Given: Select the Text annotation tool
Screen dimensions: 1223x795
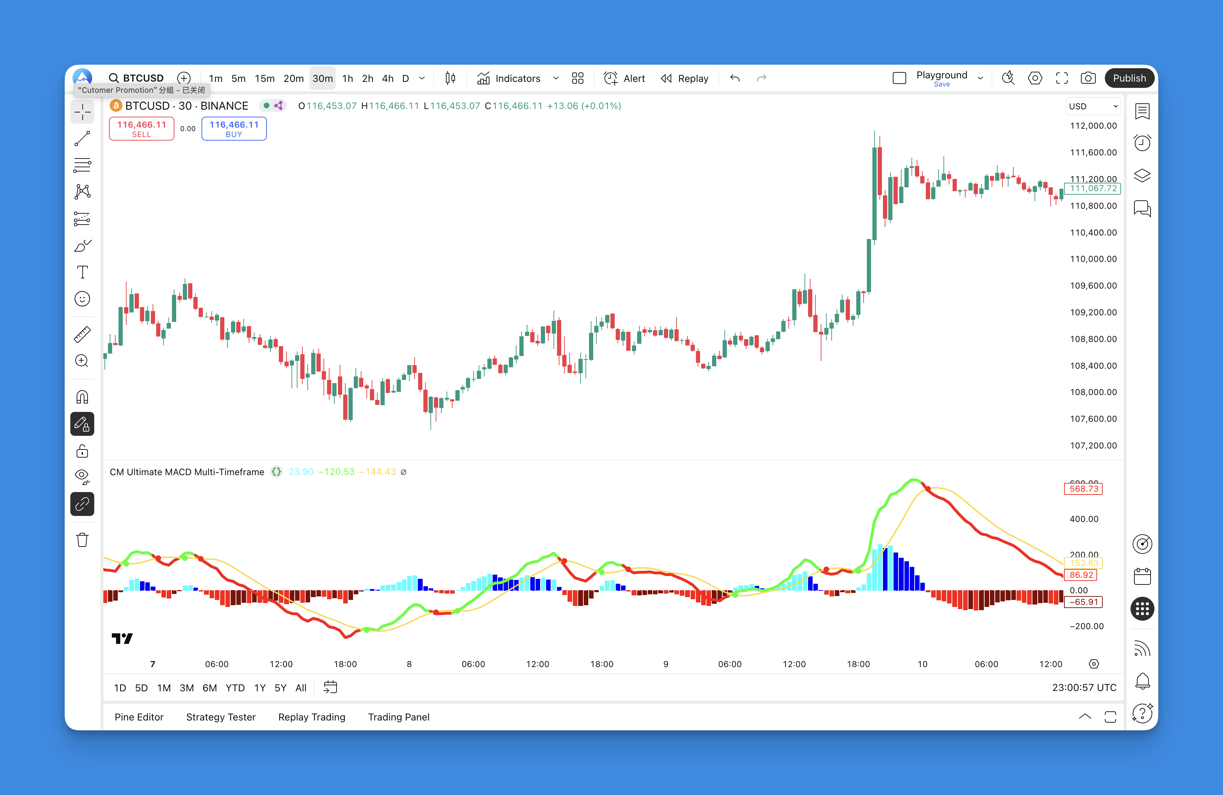Looking at the screenshot, I should [82, 272].
